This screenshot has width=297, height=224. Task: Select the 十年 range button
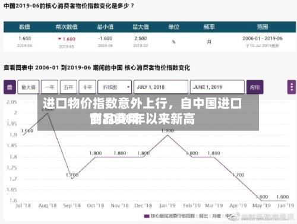[x=87, y=87]
